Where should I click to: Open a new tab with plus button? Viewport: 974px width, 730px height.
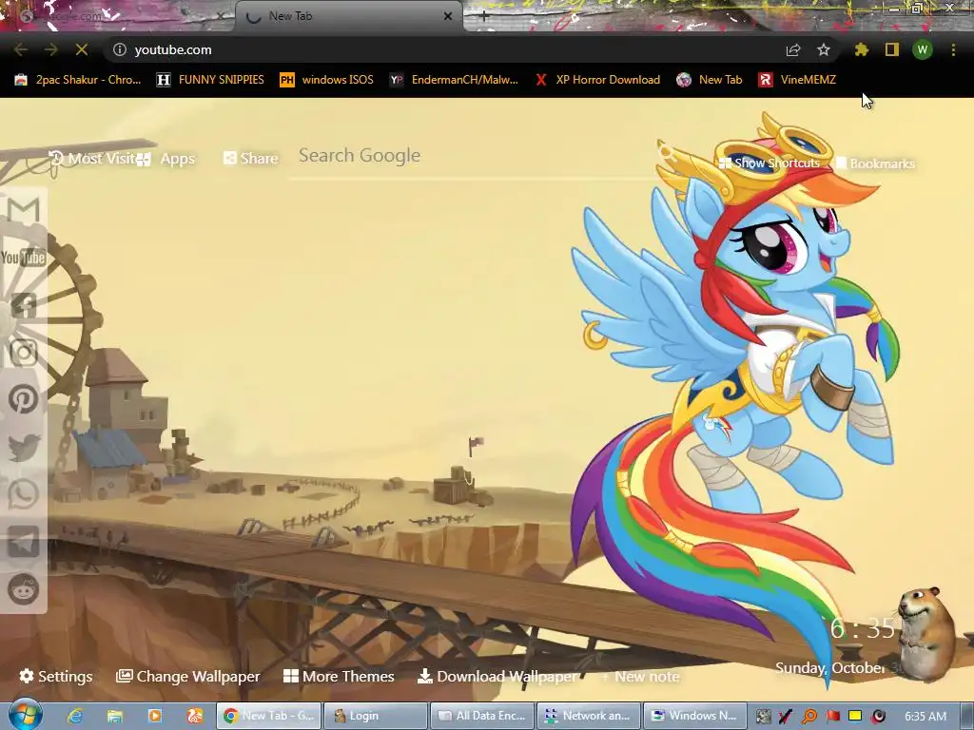(484, 17)
